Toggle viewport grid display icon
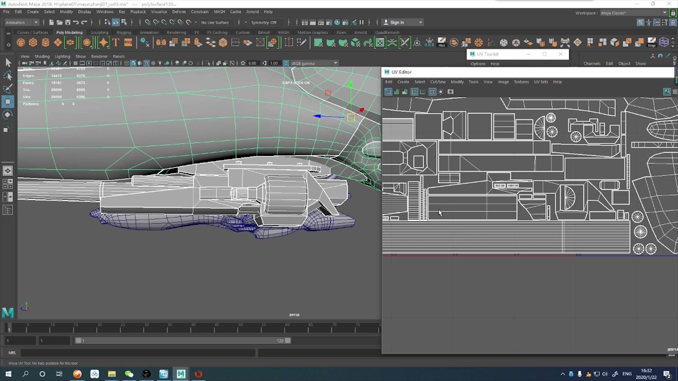The width and height of the screenshot is (678, 381). click(75, 63)
